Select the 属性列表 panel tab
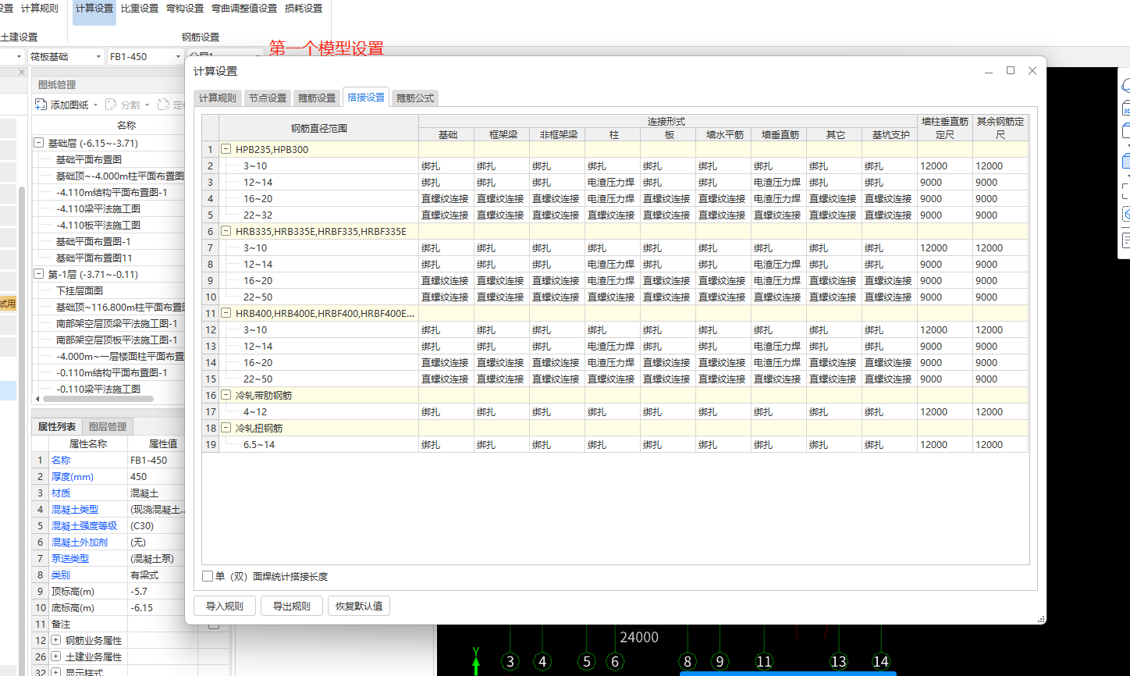Viewport: 1130px width, 676px height. click(57, 426)
